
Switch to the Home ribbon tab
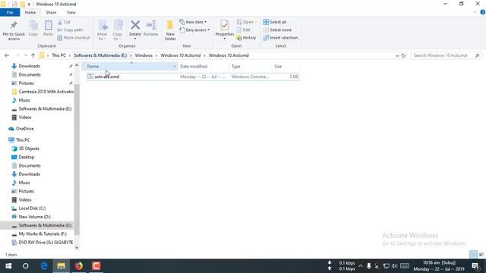pos(30,12)
